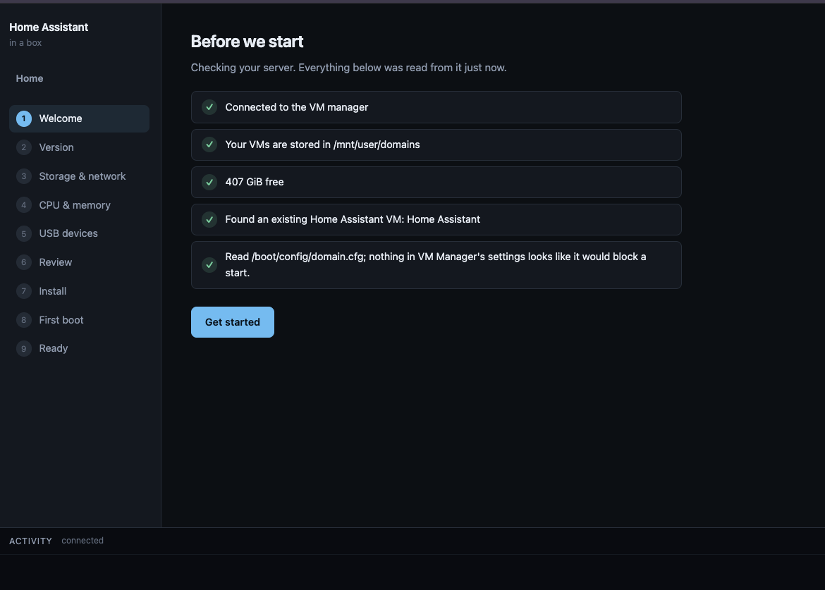Image resolution: width=825 pixels, height=590 pixels.
Task: Click checkmark beside 407 GiB free
Action: [209, 182]
